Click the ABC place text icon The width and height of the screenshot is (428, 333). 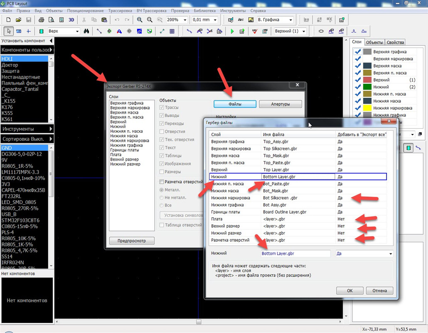coord(241,20)
